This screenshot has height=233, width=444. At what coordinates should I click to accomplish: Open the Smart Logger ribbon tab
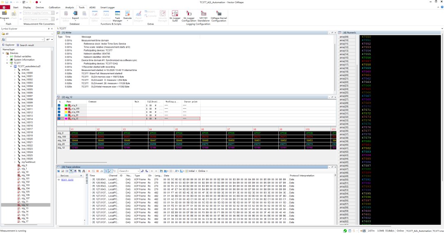click(x=108, y=8)
